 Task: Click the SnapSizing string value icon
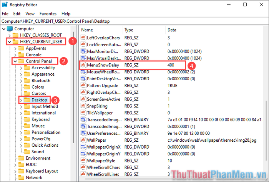click(83, 106)
